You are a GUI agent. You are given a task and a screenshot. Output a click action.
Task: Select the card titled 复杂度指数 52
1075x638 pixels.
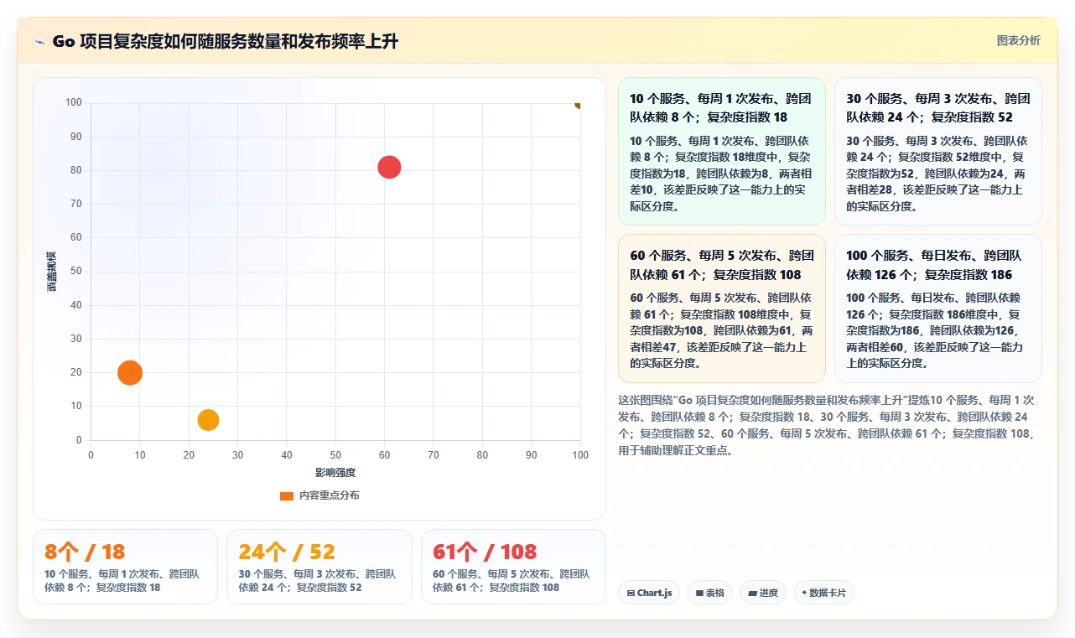[938, 152]
